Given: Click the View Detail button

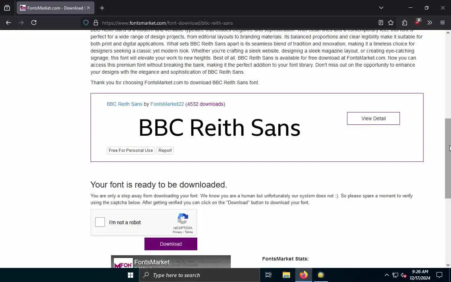Looking at the screenshot, I should click(x=373, y=118).
